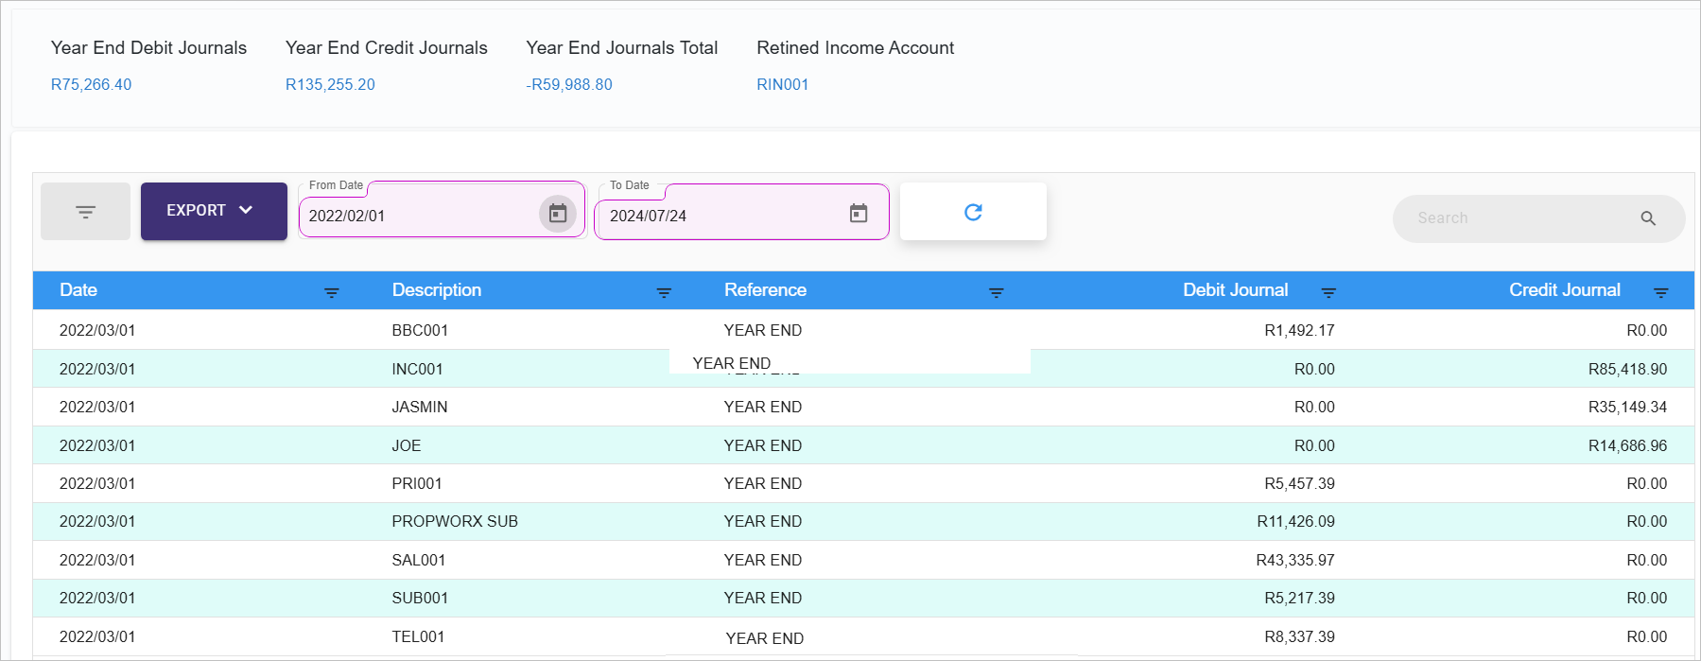Select the INC001 row description
Screen dimensions: 1701x661
click(x=417, y=369)
